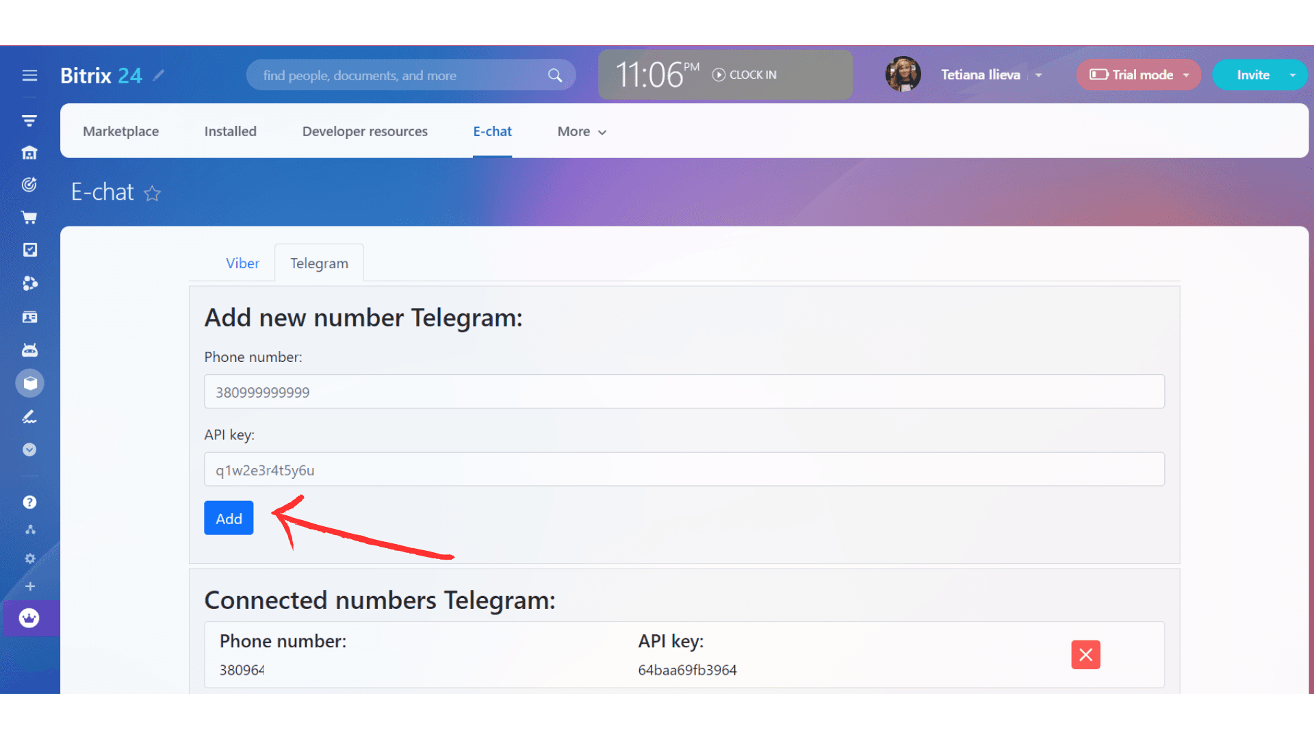Open the Developer resources tab

(365, 131)
